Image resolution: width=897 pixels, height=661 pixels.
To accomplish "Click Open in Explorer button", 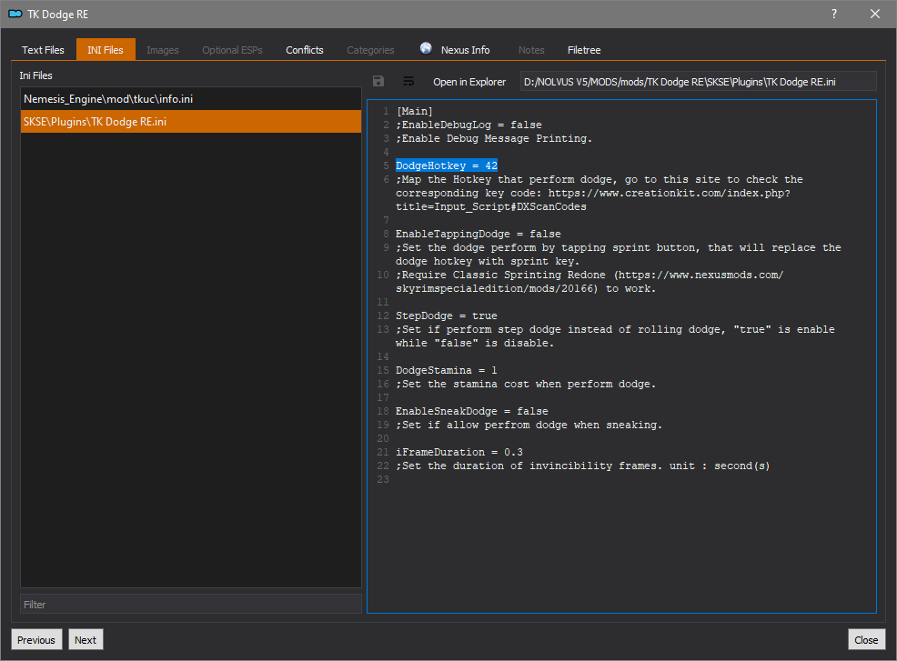I will pyautogui.click(x=469, y=82).
